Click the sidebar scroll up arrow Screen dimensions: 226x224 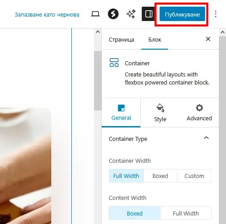[x=222, y=32]
